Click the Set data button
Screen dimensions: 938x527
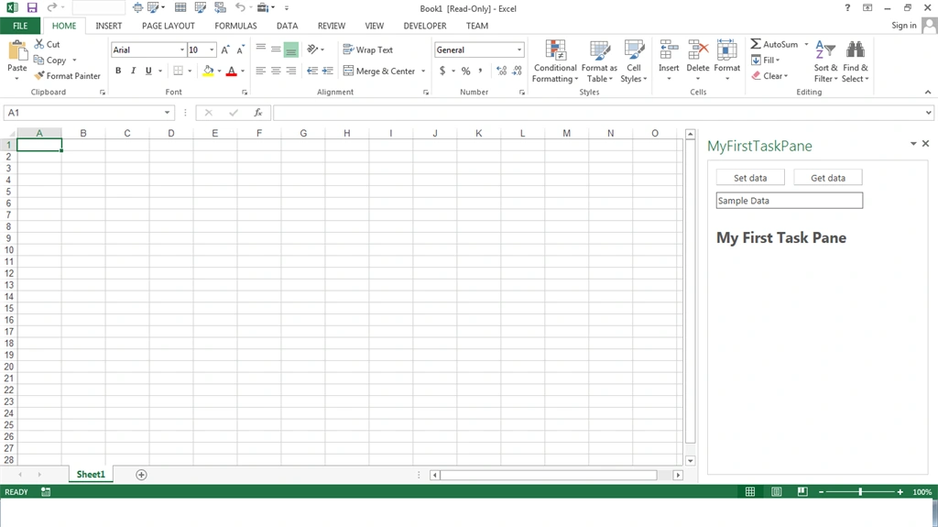pos(750,178)
